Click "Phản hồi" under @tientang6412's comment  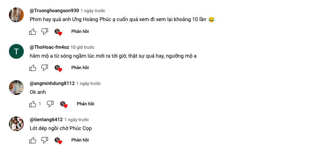(x=80, y=140)
